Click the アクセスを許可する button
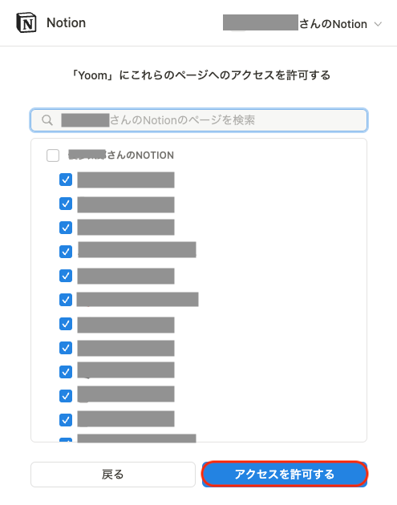The height and width of the screenshot is (505, 397). [285, 475]
